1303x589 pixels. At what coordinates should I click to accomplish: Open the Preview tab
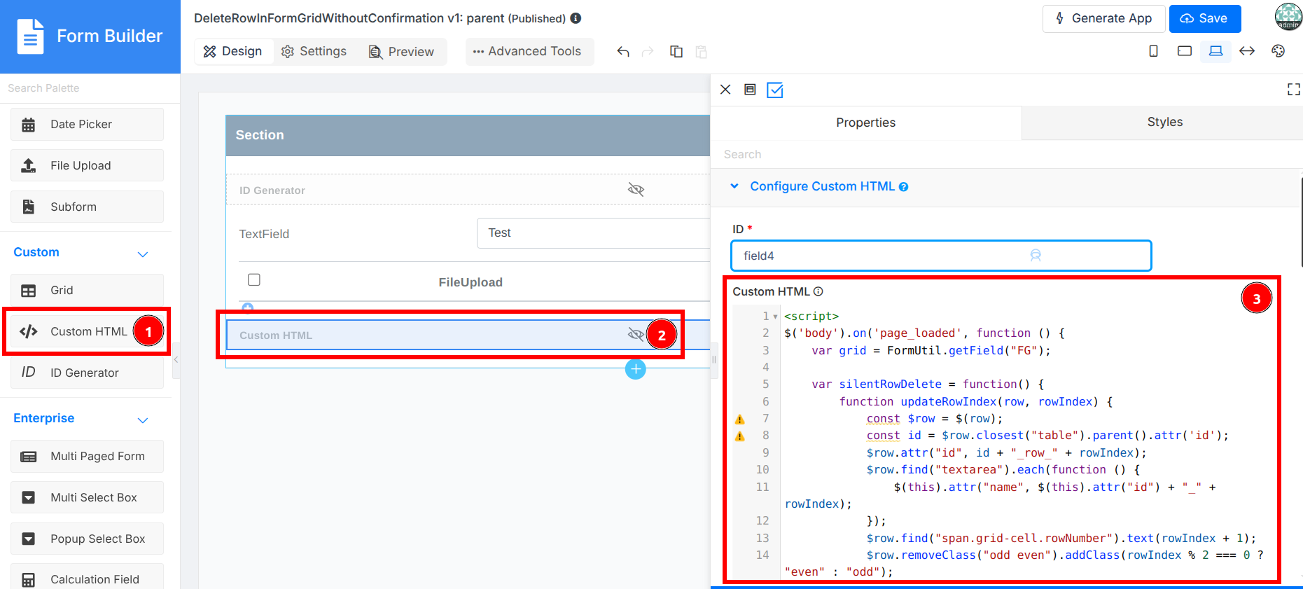[401, 51]
